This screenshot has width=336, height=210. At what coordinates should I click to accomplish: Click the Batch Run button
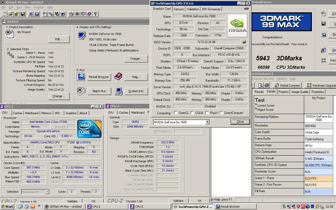99,91
